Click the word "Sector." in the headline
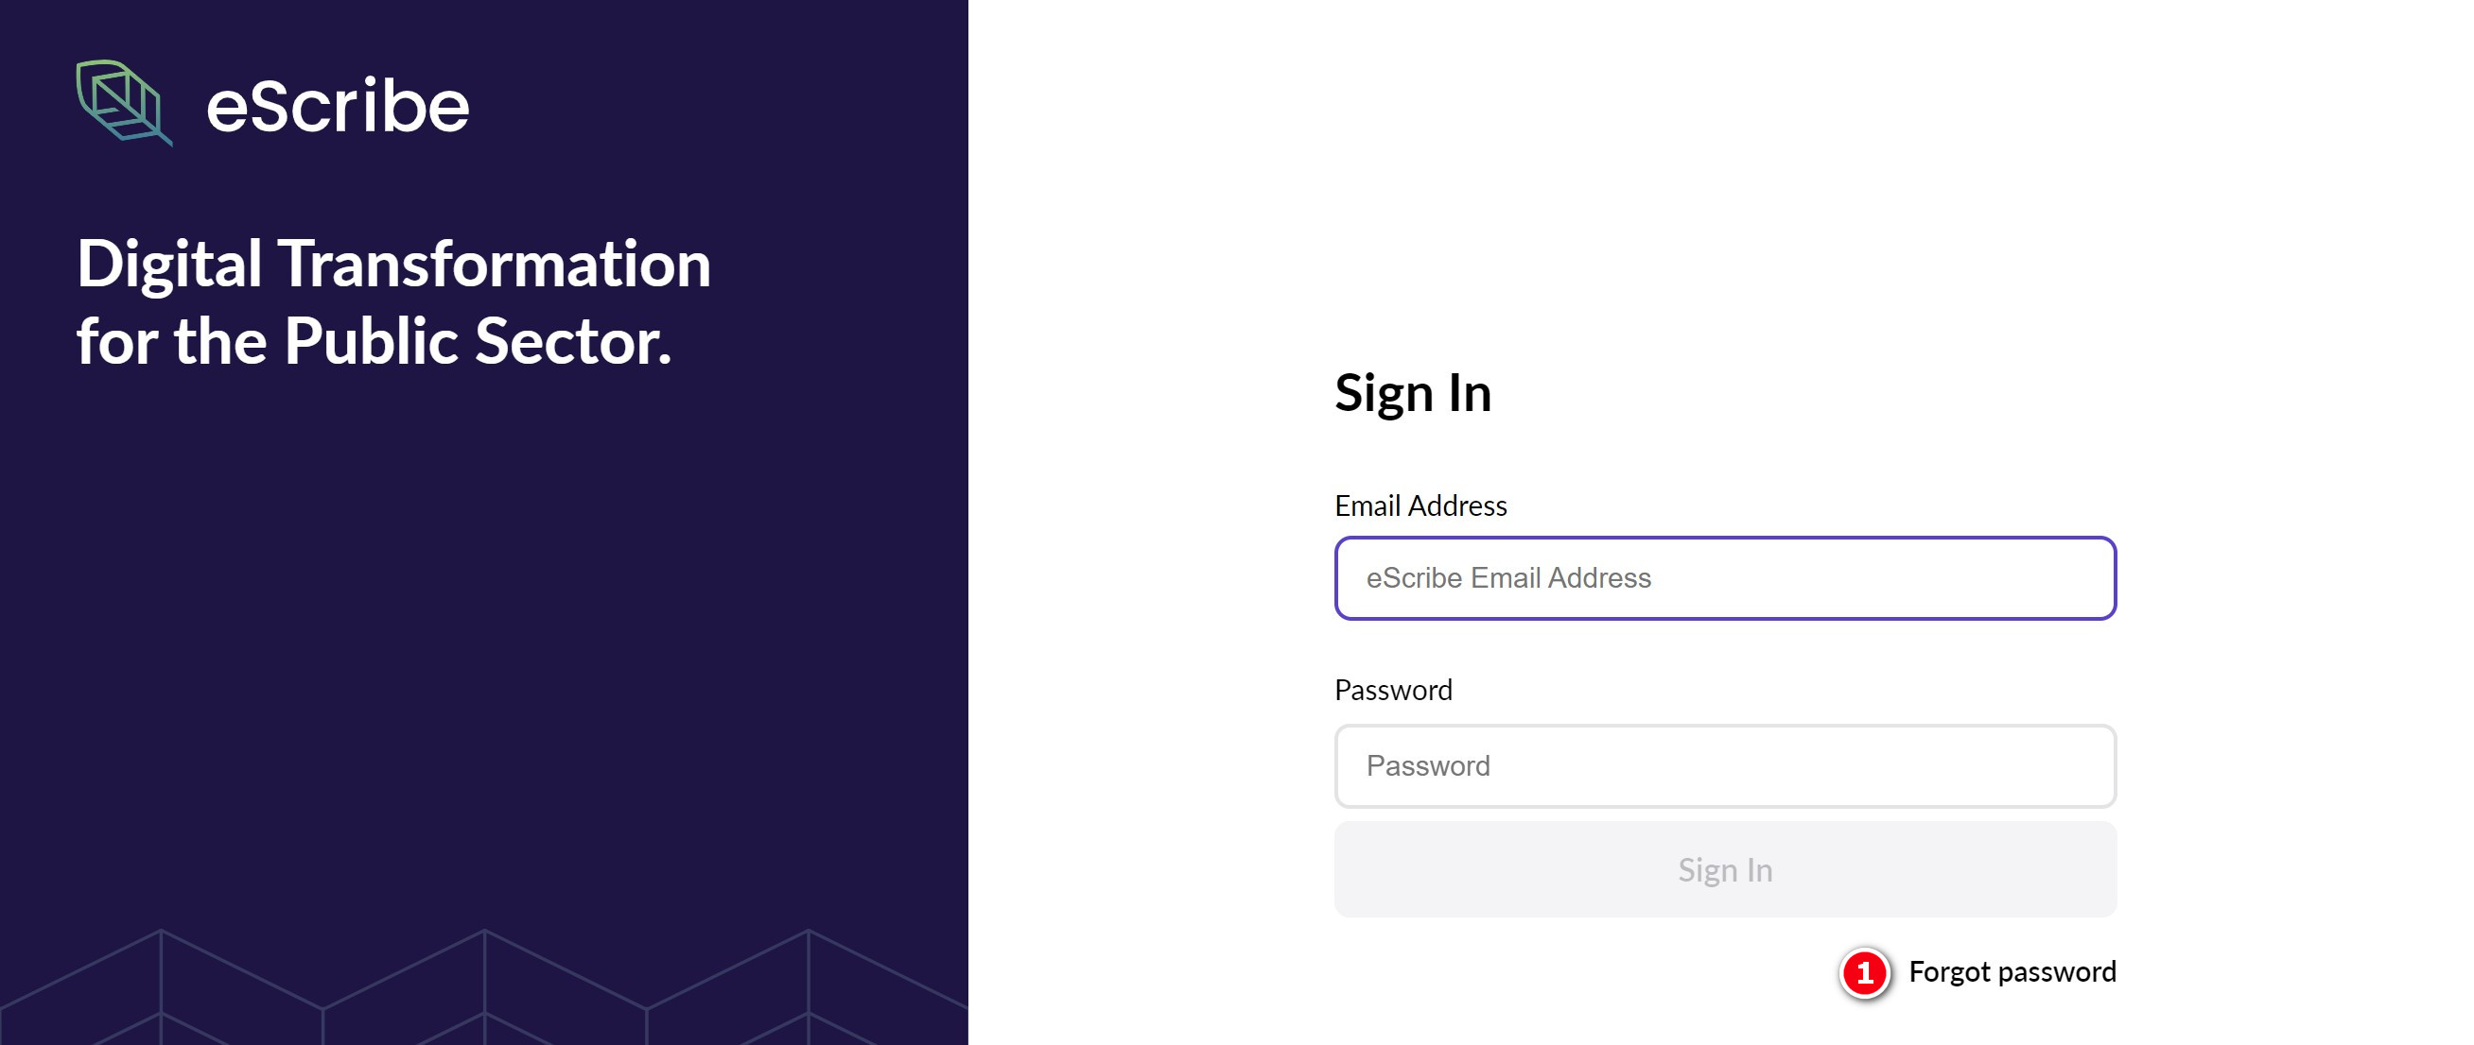 coord(572,342)
